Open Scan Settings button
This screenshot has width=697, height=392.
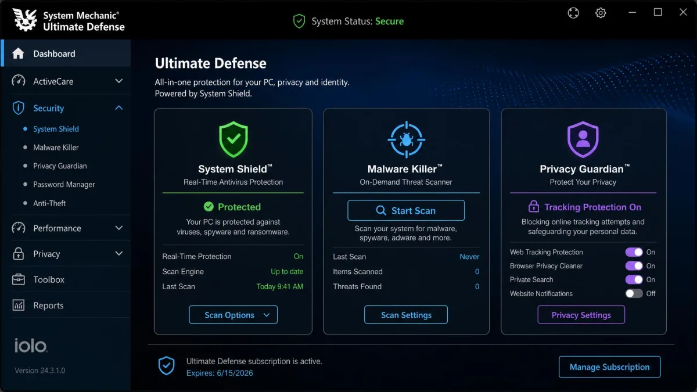406,315
